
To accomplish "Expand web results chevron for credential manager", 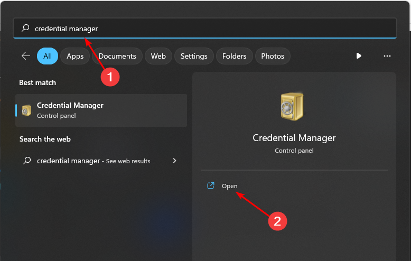I will (174, 161).
